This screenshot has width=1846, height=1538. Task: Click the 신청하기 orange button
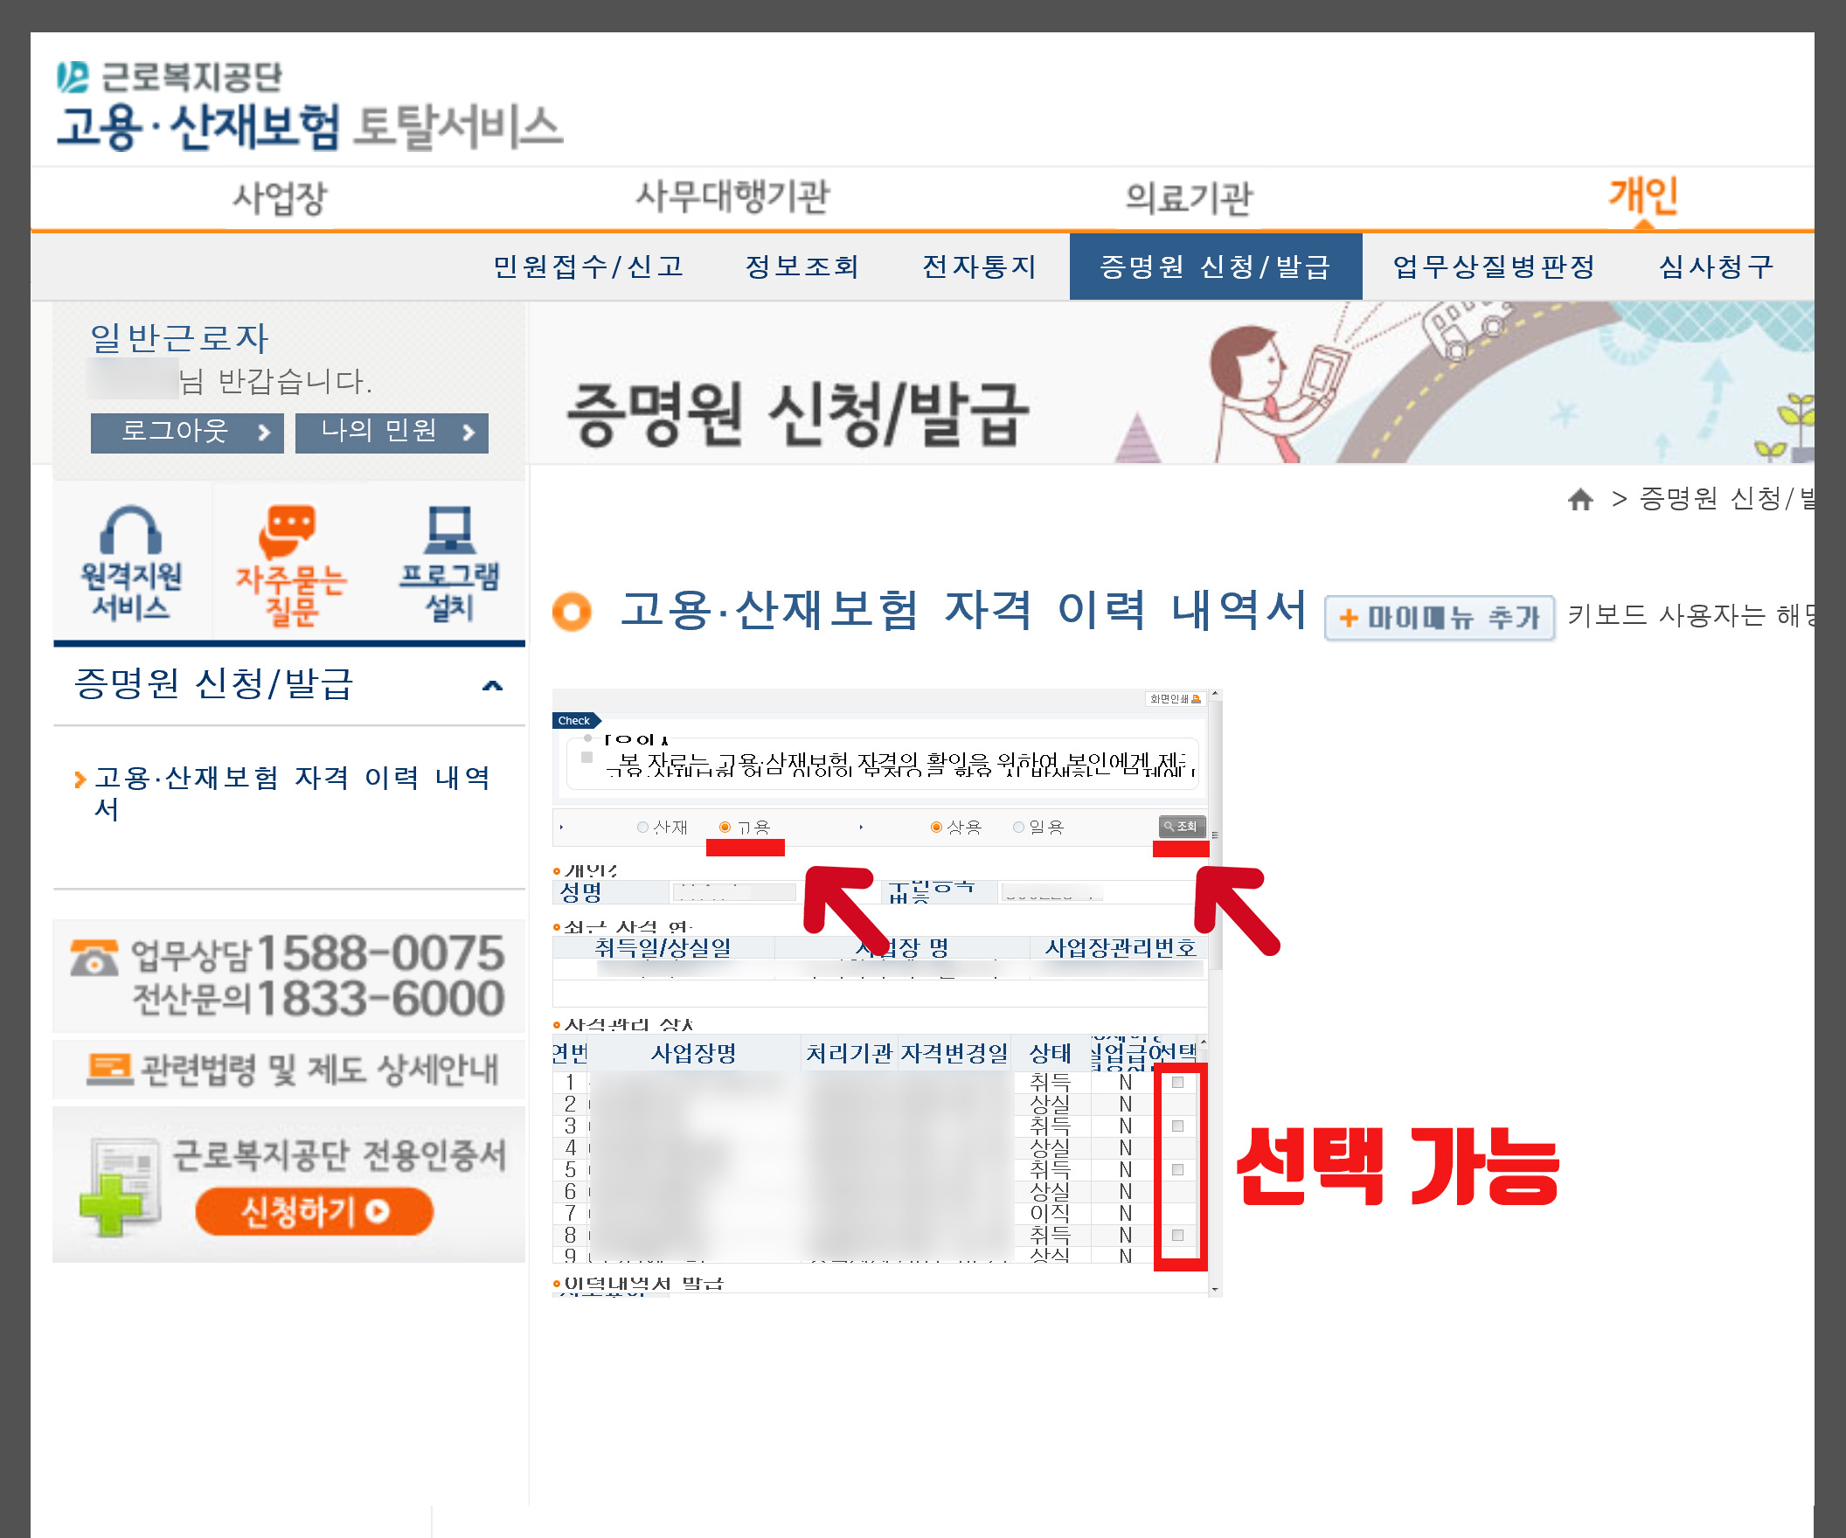pos(314,1211)
